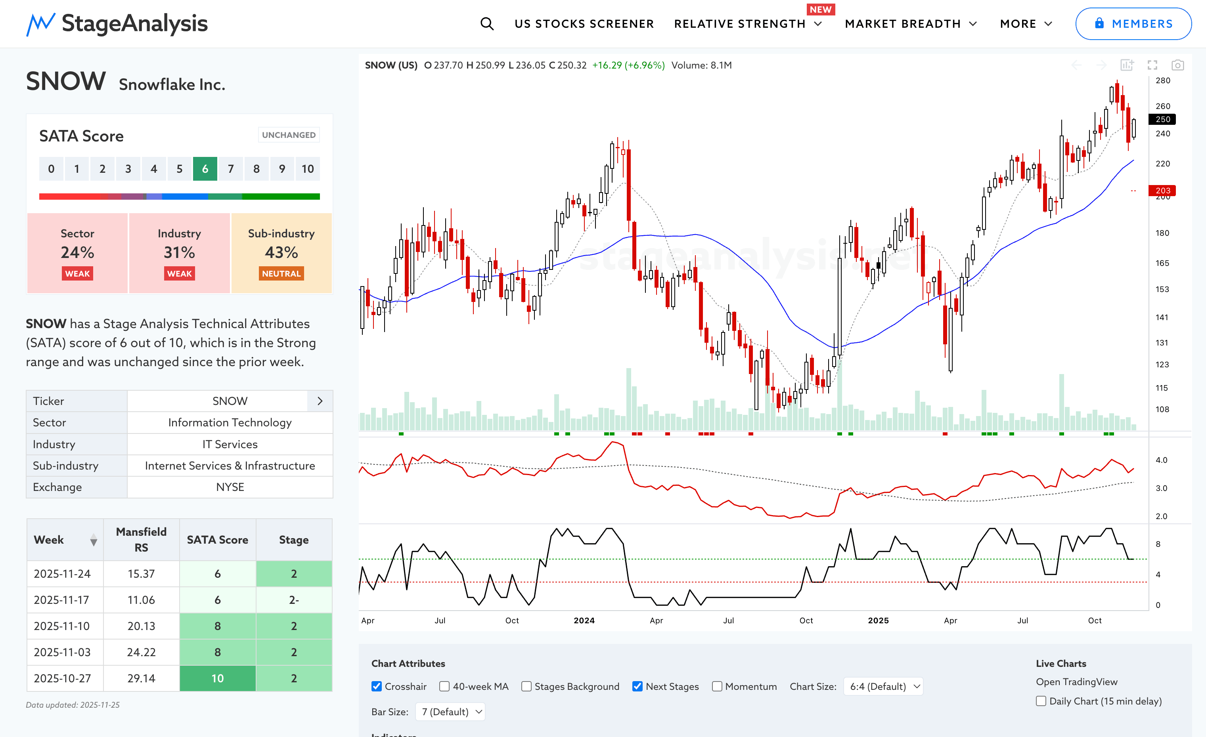
Task: Enable the Stages Background checkbox
Action: [526, 686]
